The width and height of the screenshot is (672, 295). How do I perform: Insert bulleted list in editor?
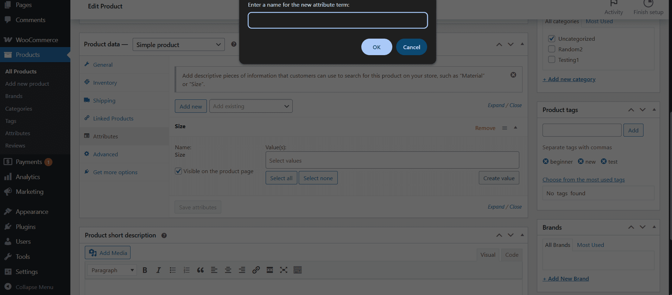click(x=172, y=270)
